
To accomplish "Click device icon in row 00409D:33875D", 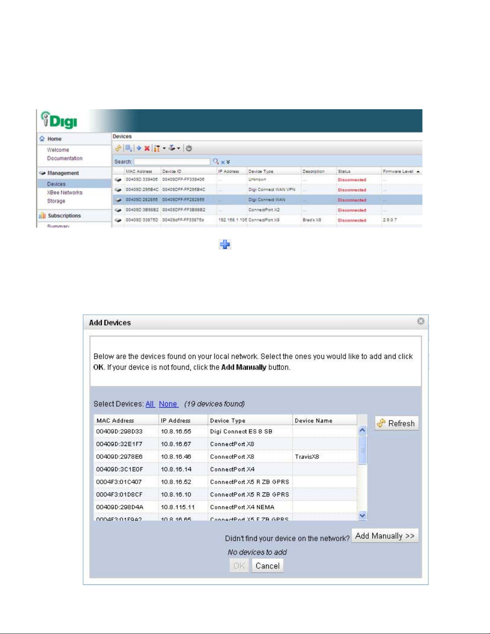I will [118, 220].
